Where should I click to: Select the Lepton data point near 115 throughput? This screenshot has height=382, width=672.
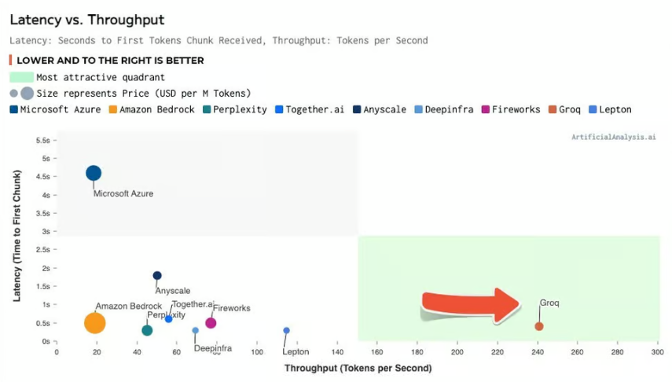(x=286, y=330)
